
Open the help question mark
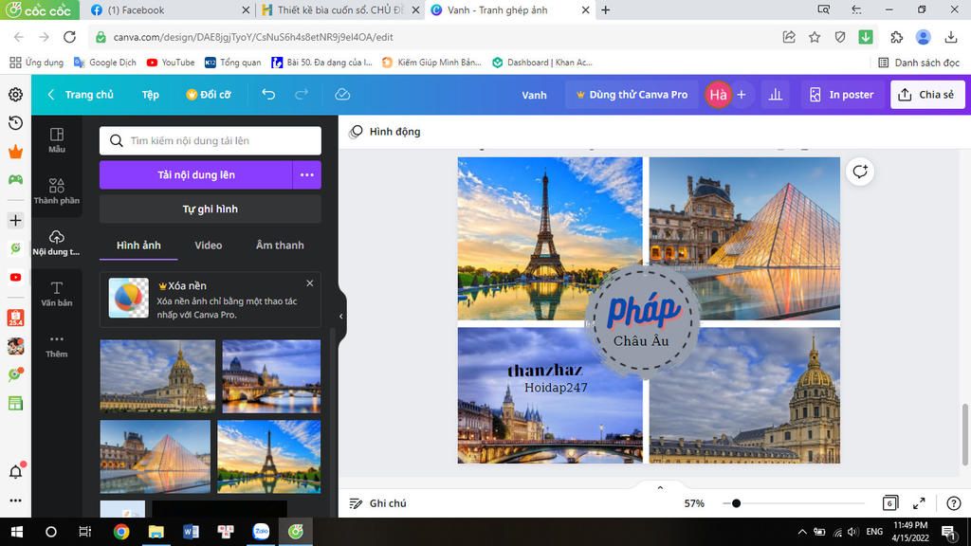tap(954, 503)
